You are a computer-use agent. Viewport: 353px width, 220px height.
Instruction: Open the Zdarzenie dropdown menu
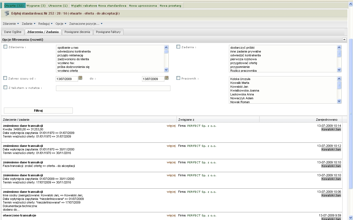[11, 24]
